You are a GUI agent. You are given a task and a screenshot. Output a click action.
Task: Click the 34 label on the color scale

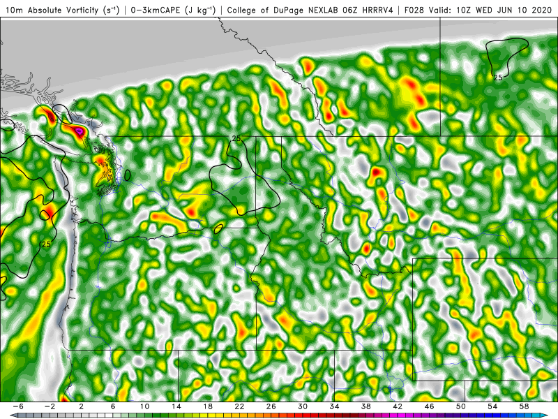[x=335, y=406]
